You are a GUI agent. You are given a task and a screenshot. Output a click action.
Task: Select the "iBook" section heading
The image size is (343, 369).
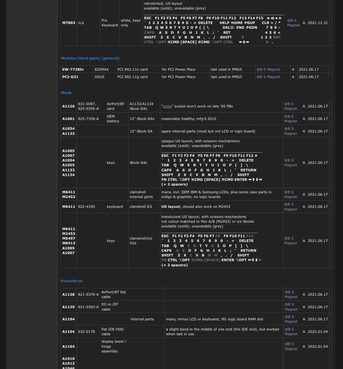pyautogui.click(x=66, y=93)
